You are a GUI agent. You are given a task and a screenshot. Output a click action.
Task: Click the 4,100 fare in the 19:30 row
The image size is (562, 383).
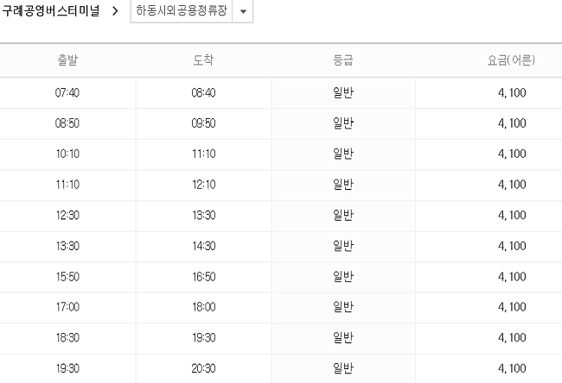[512, 368]
